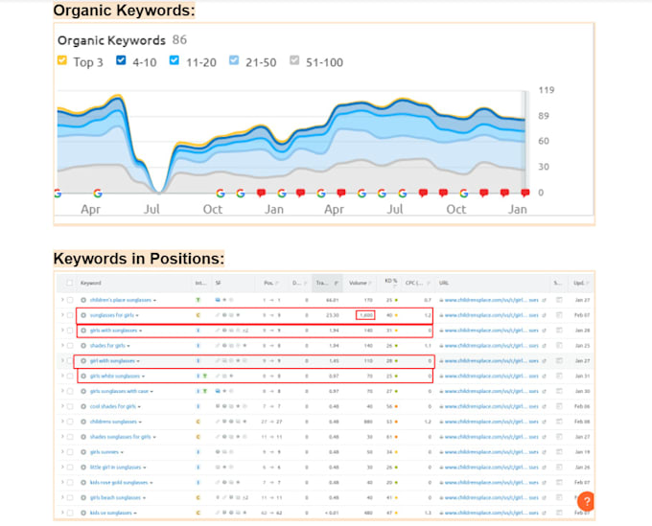The width and height of the screenshot is (652, 526).
Task: Click the 'Feb 08' date in 'childrens sunglasses' row
Action: (x=582, y=422)
